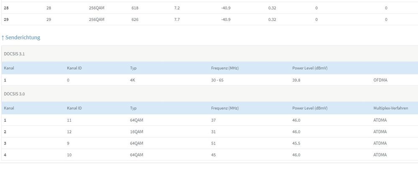The width and height of the screenshot is (418, 171).
Task: Click Kanal ID 12 cell
Action: click(x=69, y=132)
